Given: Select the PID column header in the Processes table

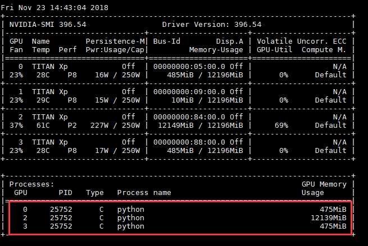Looking at the screenshot, I should coord(66,192).
